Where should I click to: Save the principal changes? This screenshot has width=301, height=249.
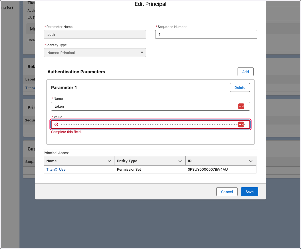[x=249, y=192]
